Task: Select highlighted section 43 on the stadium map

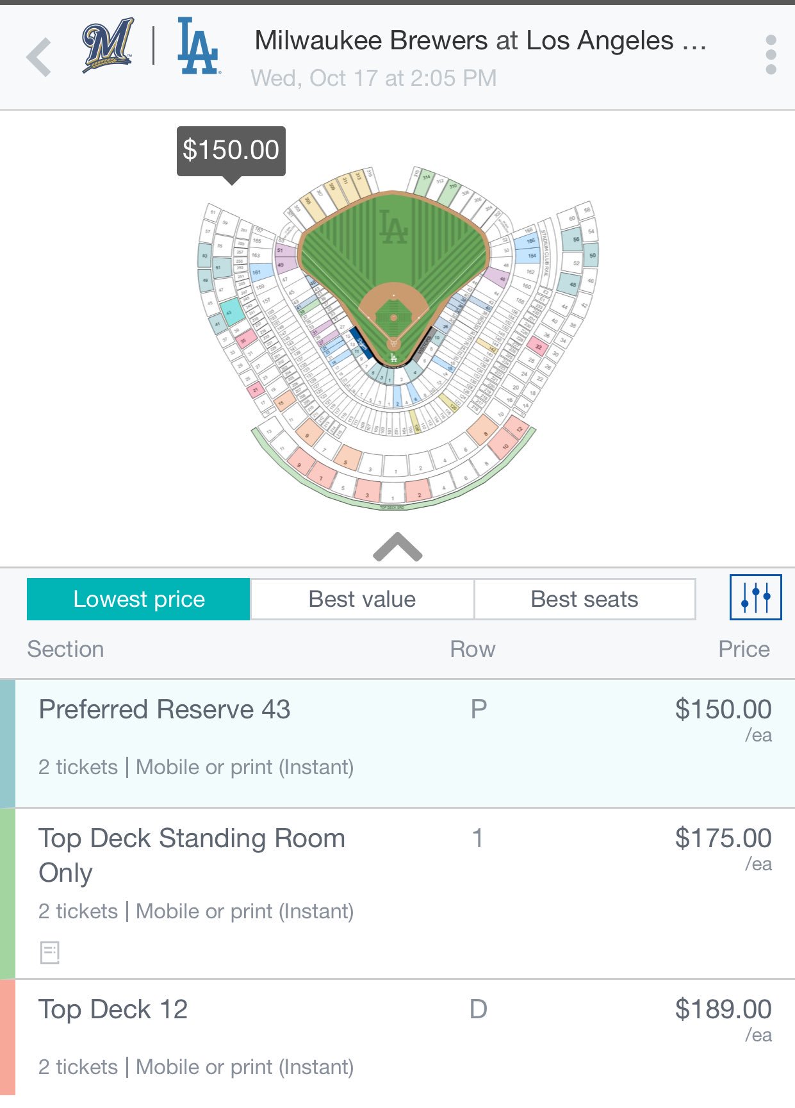Action: 232,312
